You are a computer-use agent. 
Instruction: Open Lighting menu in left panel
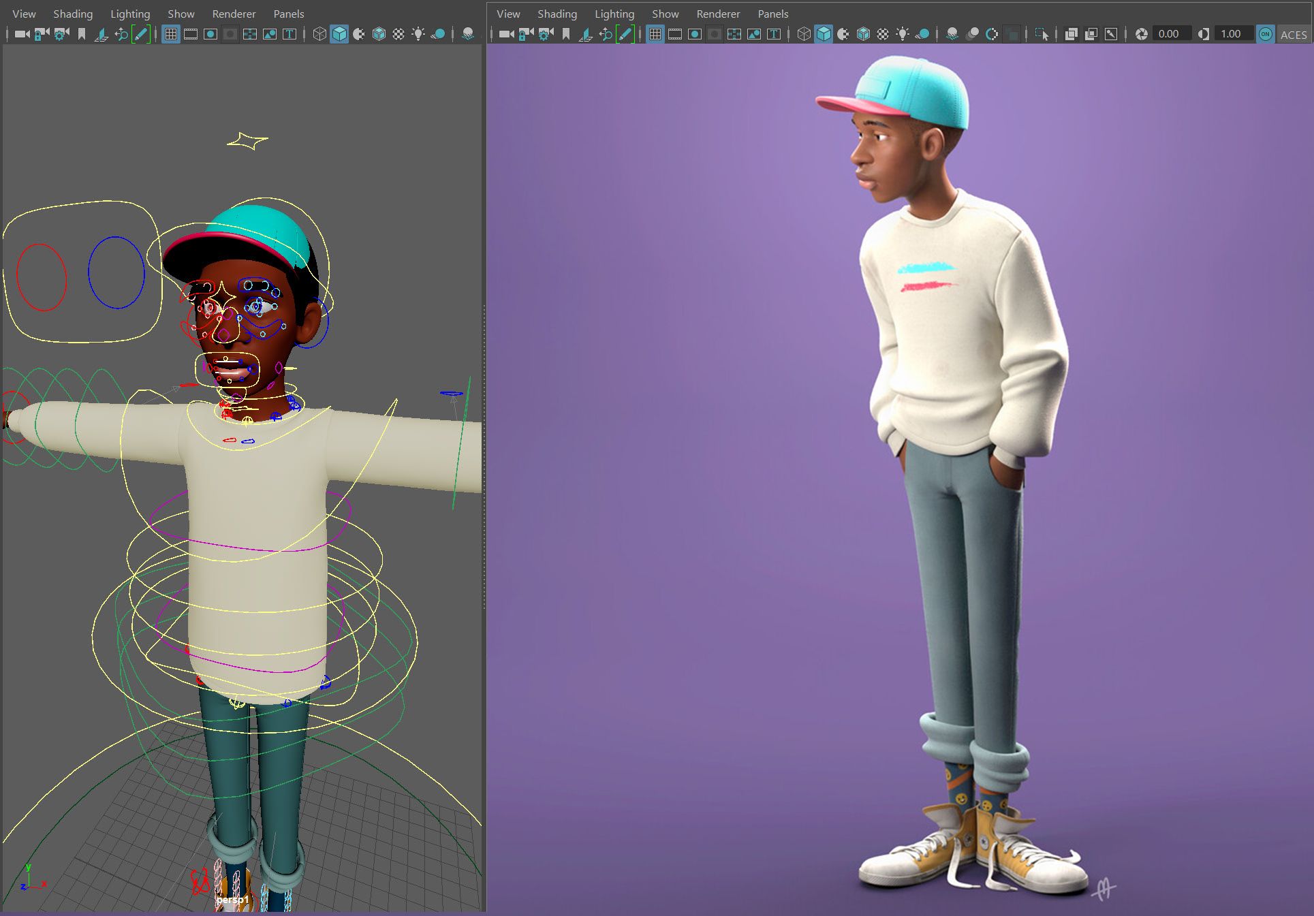(130, 14)
